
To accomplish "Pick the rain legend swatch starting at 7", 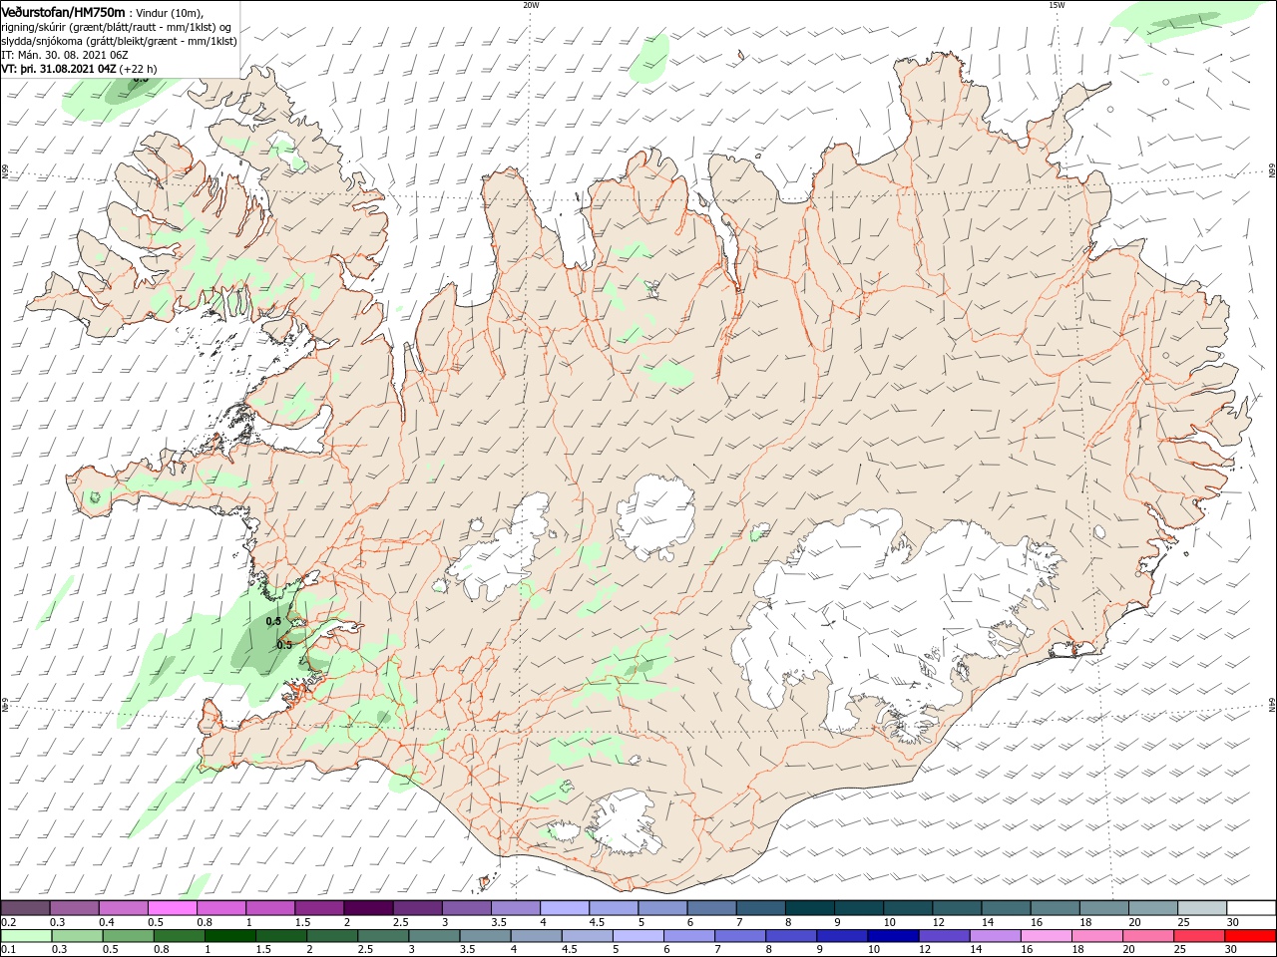I will click(740, 936).
